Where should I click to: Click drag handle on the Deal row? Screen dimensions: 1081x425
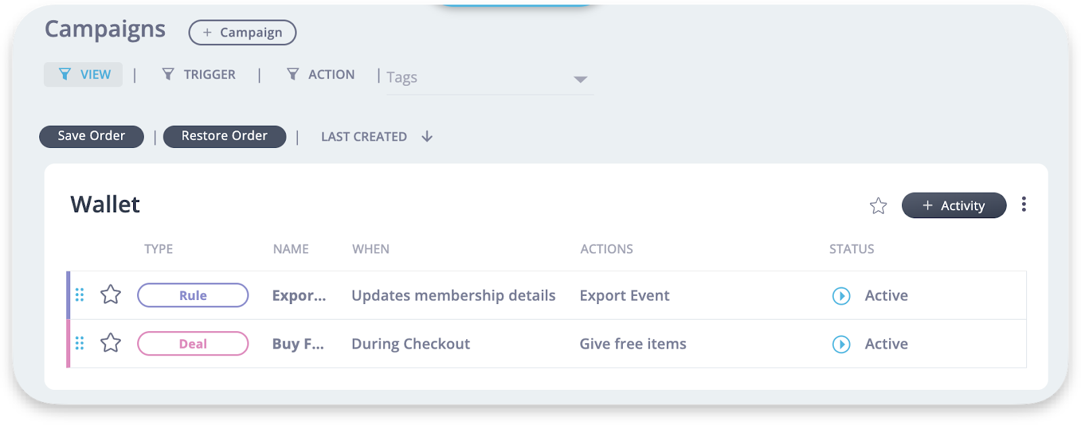(80, 344)
